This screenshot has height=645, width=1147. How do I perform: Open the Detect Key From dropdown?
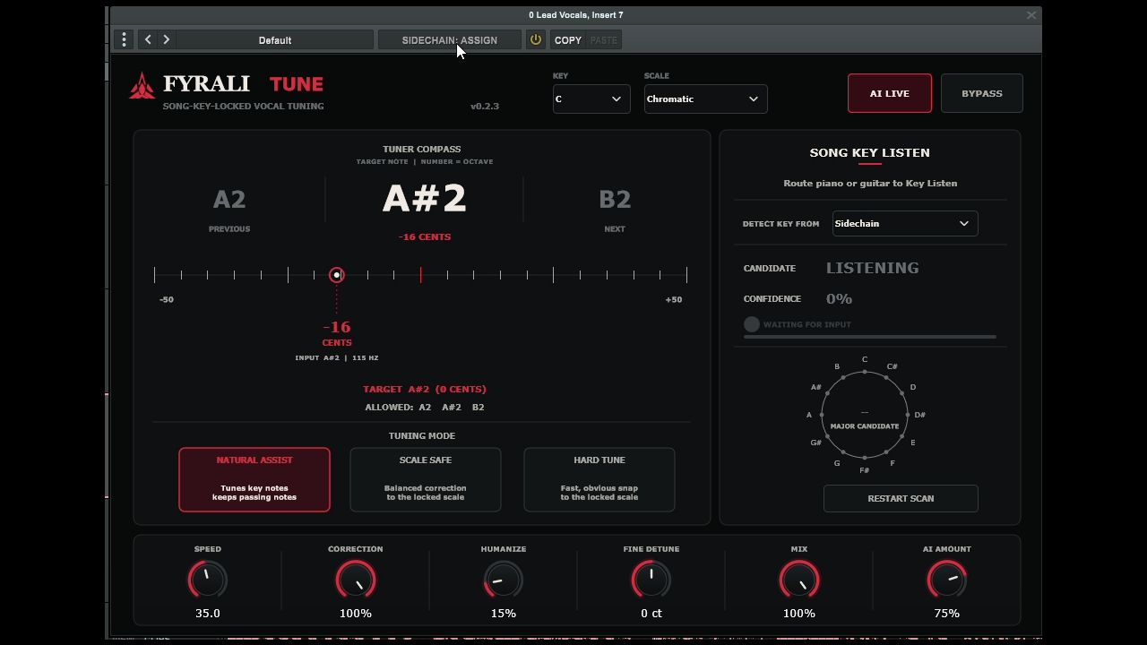coord(905,223)
